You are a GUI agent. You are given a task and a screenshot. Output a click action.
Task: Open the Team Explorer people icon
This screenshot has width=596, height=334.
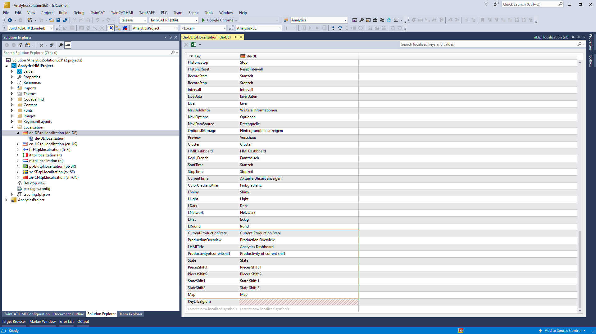coord(382,20)
